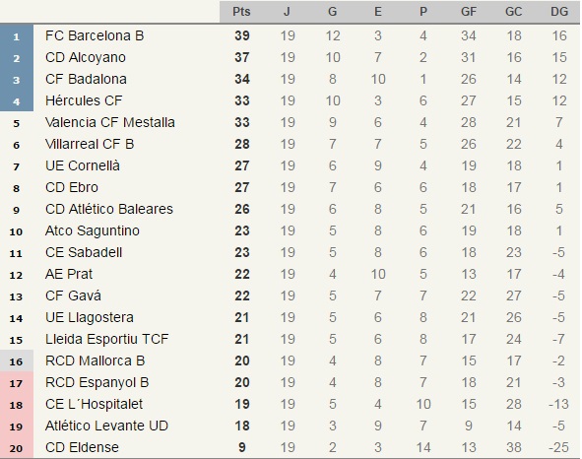Click position 16 grey playoff marker
This screenshot has height=459, width=582.
coord(17,361)
